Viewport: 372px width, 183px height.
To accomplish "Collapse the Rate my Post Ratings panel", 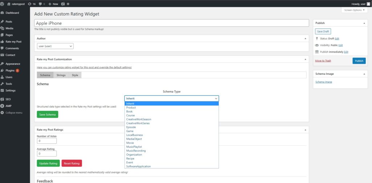I will pos(305,130).
